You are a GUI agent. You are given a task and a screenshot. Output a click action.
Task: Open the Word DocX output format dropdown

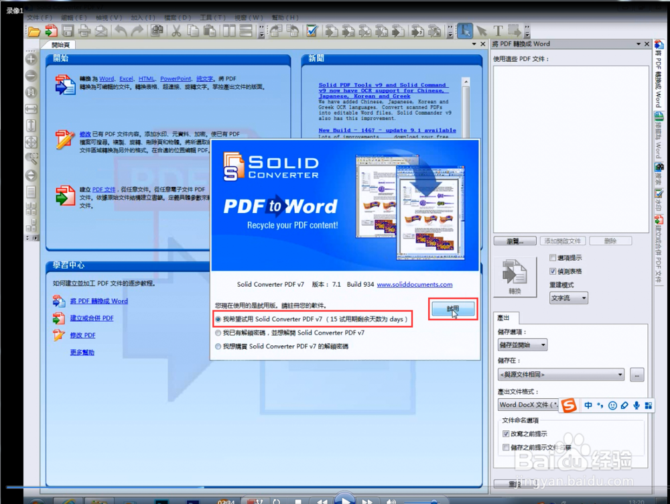529,405
